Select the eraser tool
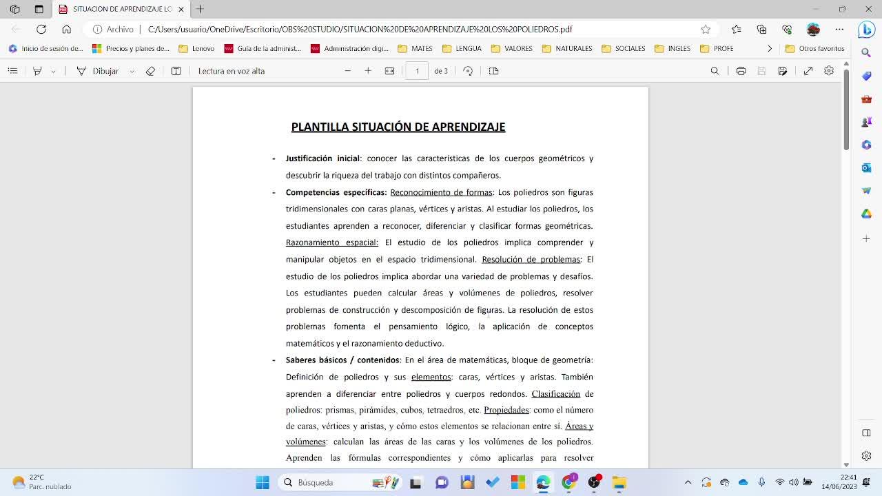 click(x=150, y=71)
